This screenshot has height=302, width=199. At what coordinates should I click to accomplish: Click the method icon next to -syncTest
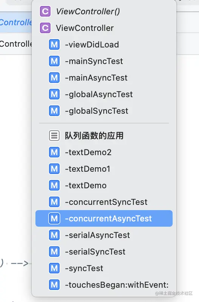click(x=54, y=268)
